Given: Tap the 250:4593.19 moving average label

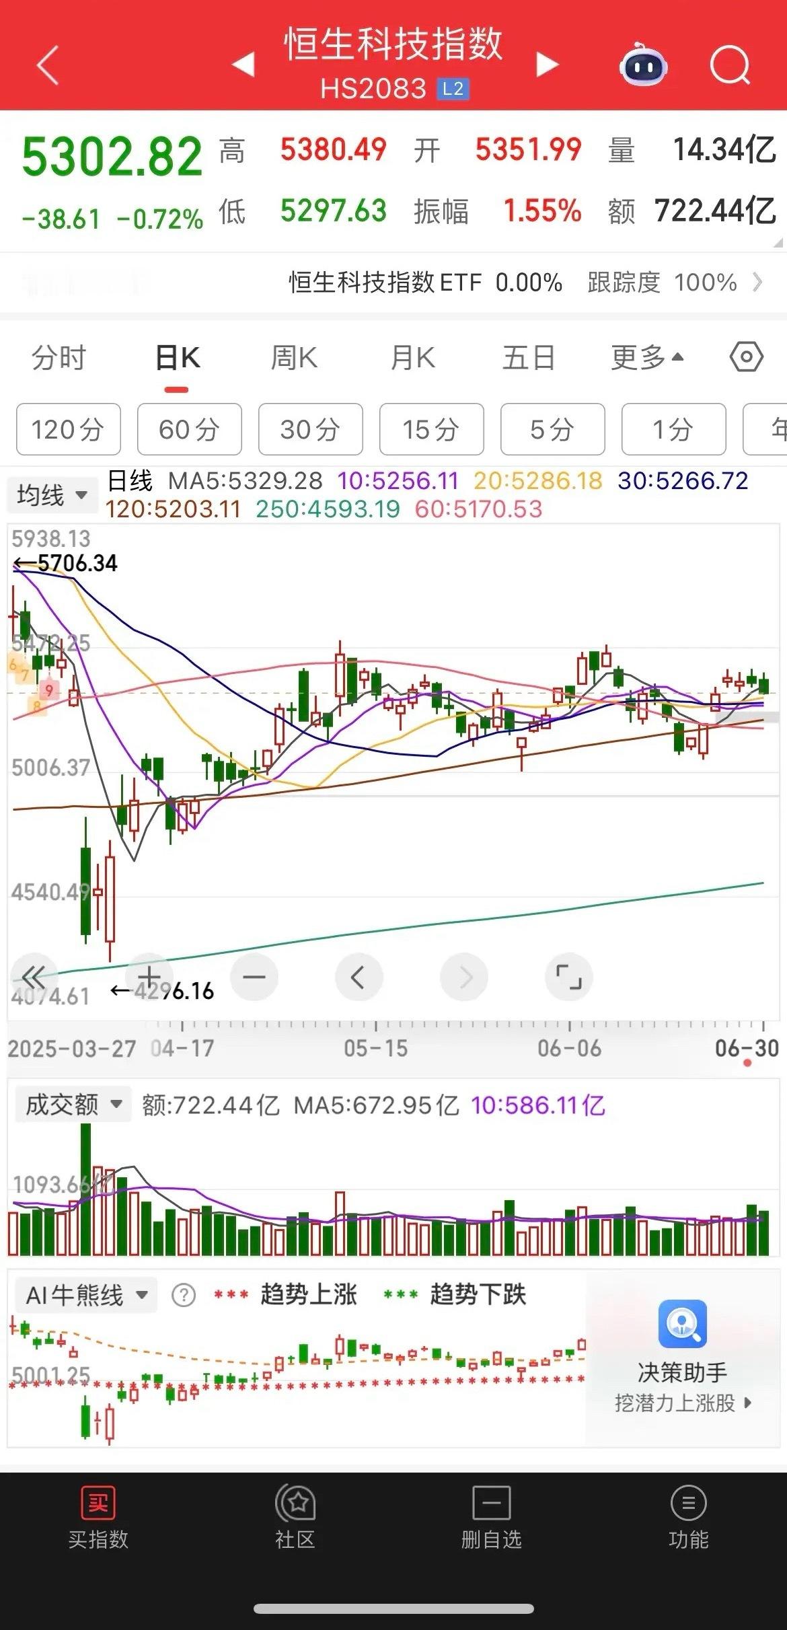Looking at the screenshot, I should (328, 509).
